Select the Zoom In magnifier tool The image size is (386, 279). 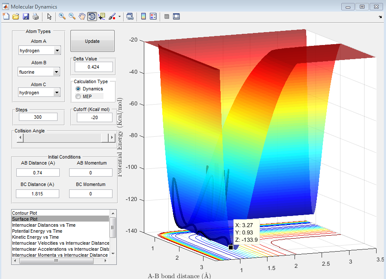pos(62,16)
